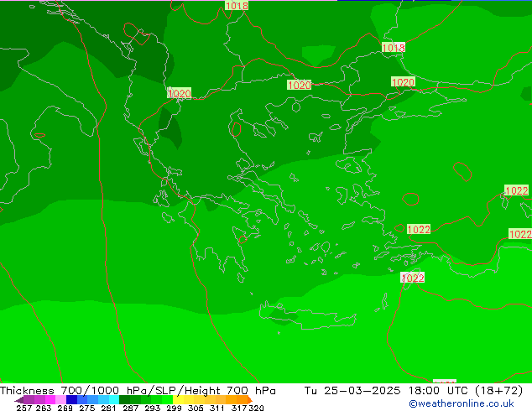Image resolution: width=532 pixels, height=411 pixels.
Task: Click the 1020 label over northern Greece
Action: click(x=300, y=85)
